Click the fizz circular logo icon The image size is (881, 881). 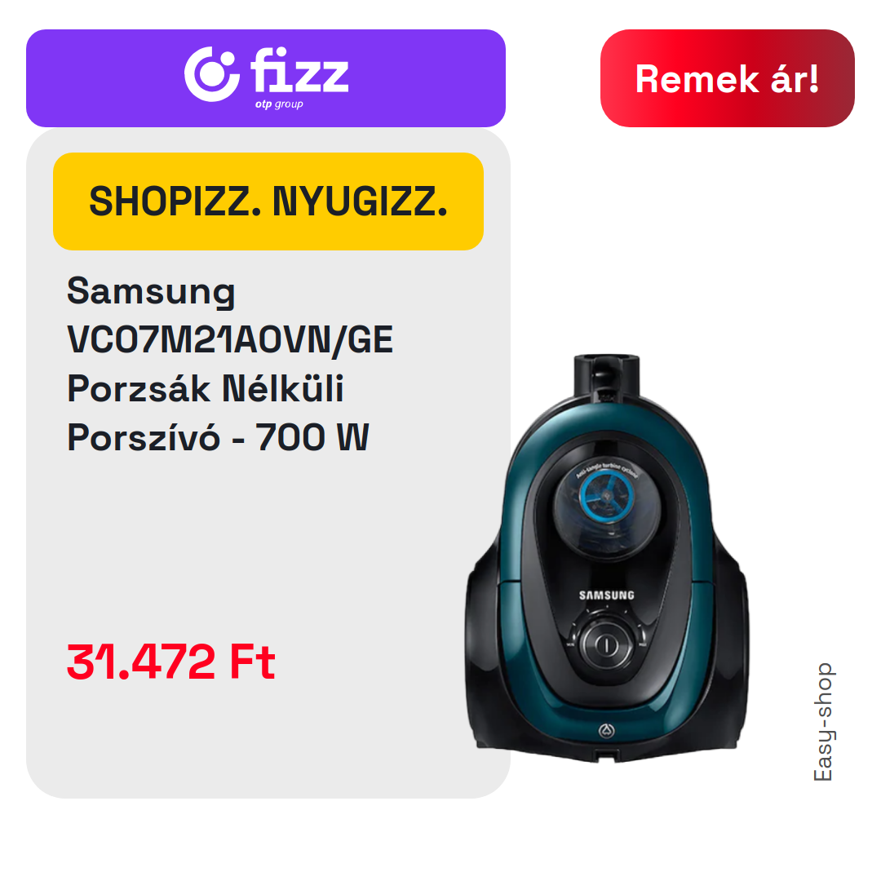coord(212,74)
